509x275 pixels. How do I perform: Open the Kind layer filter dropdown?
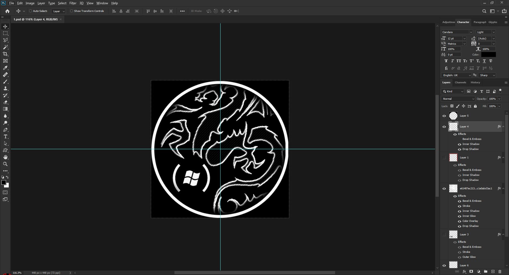pyautogui.click(x=453, y=91)
